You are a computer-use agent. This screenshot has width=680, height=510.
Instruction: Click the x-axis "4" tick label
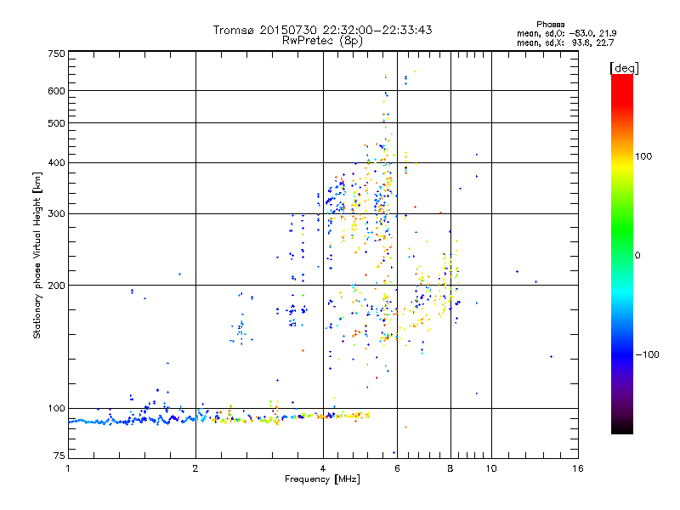point(323,468)
